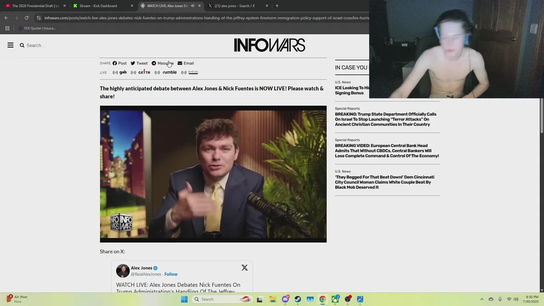This screenshot has width=544, height=306.
Task: Click the Windows taskbar Search box
Action: point(222,299)
